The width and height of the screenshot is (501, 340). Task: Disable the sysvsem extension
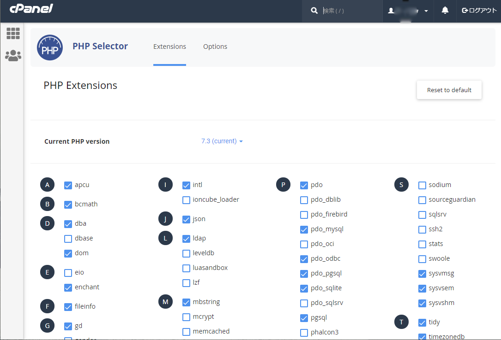(x=422, y=289)
